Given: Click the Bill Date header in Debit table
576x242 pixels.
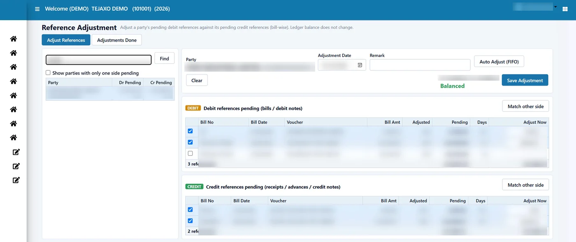Looking at the screenshot, I should [x=267, y=122].
